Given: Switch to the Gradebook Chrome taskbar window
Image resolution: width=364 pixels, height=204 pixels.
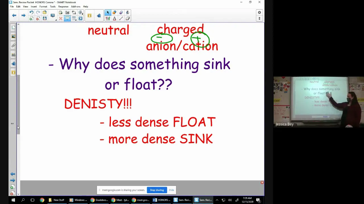Looking at the screenshot, I should coord(99,200).
